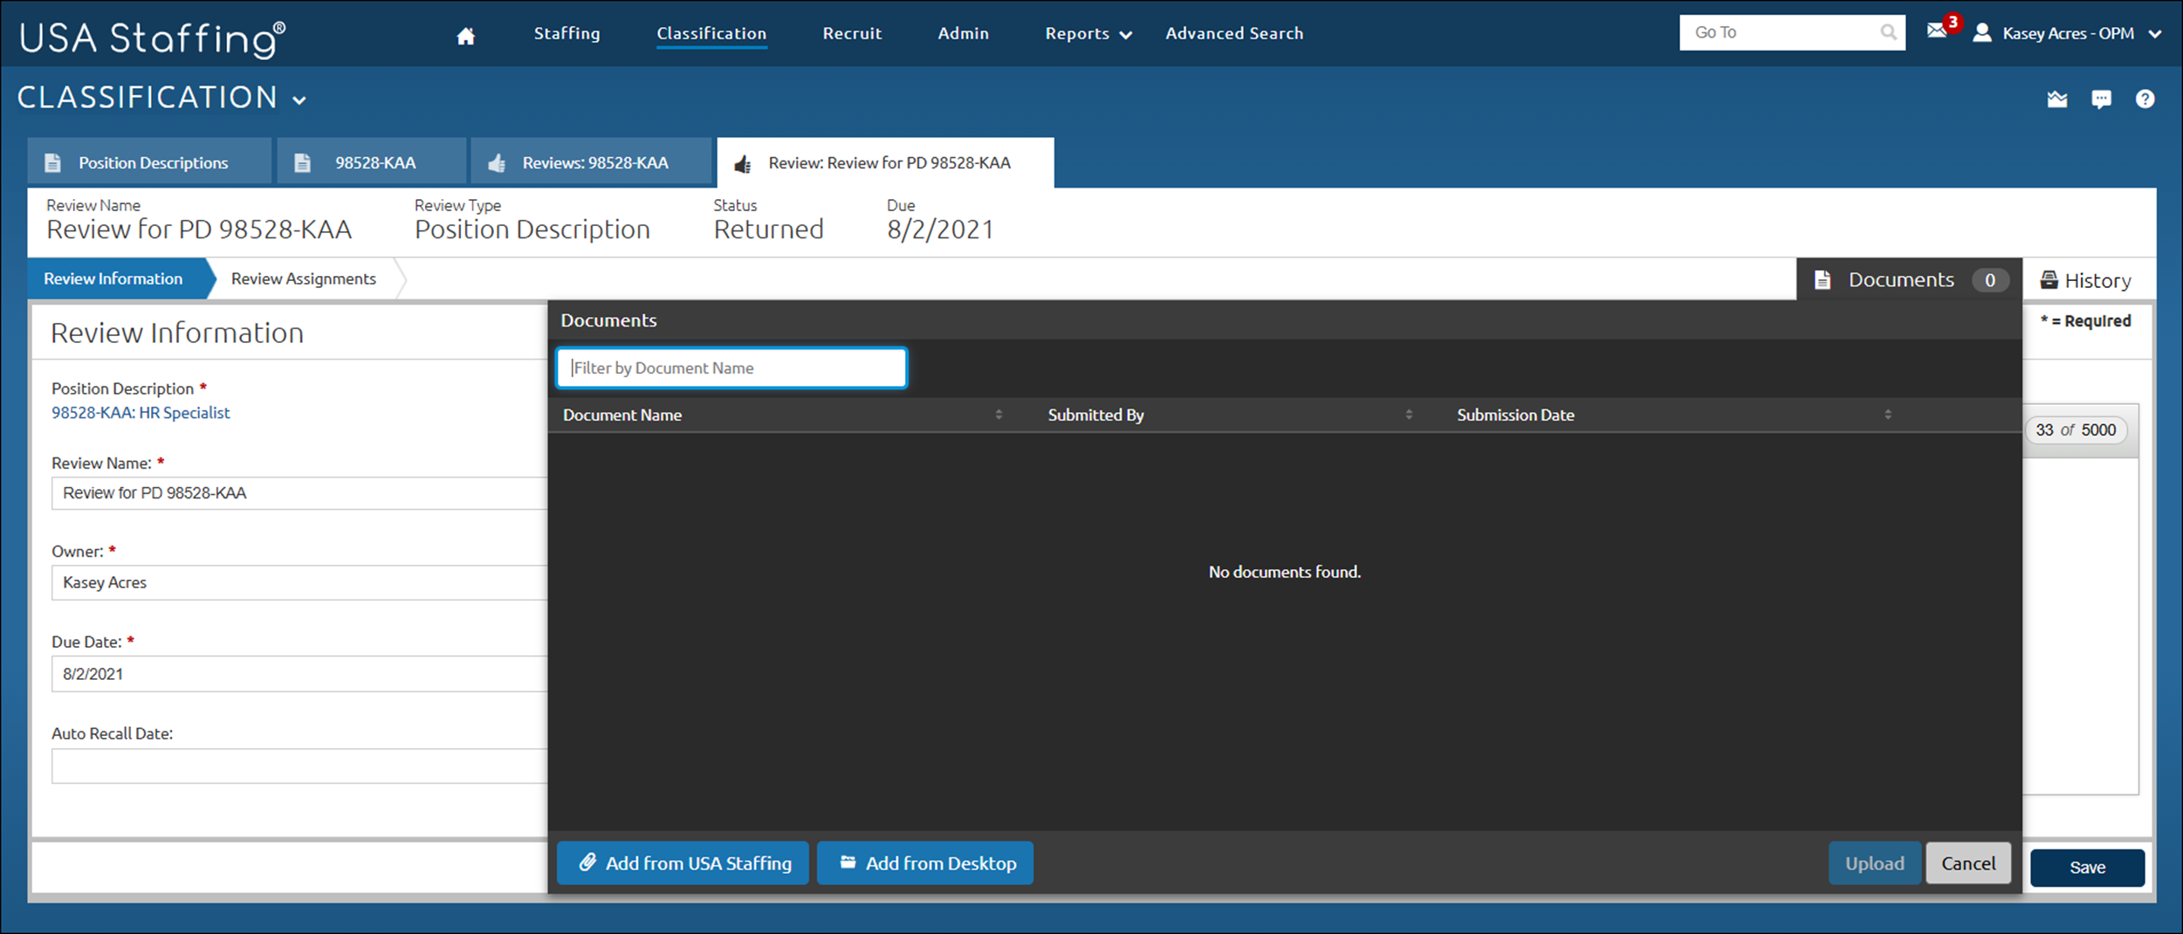Expand the Kasey Acres - OPM account menu arrow

coord(2155,34)
